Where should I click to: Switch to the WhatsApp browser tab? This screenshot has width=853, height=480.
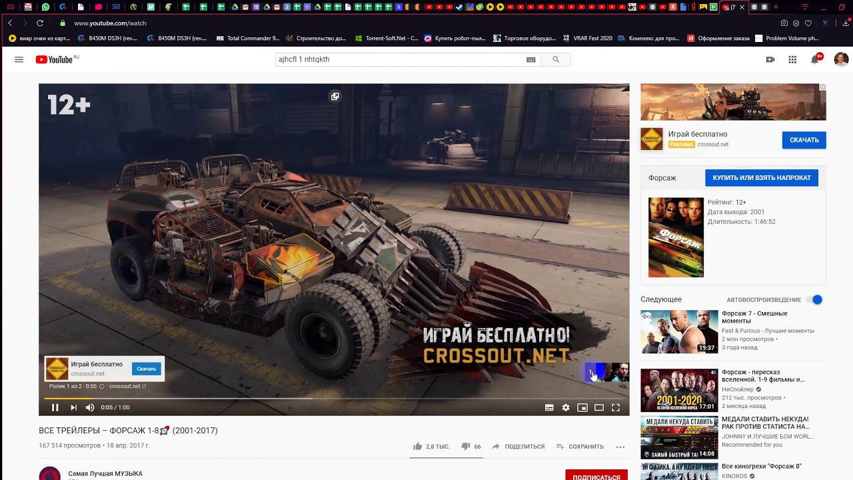[45, 7]
